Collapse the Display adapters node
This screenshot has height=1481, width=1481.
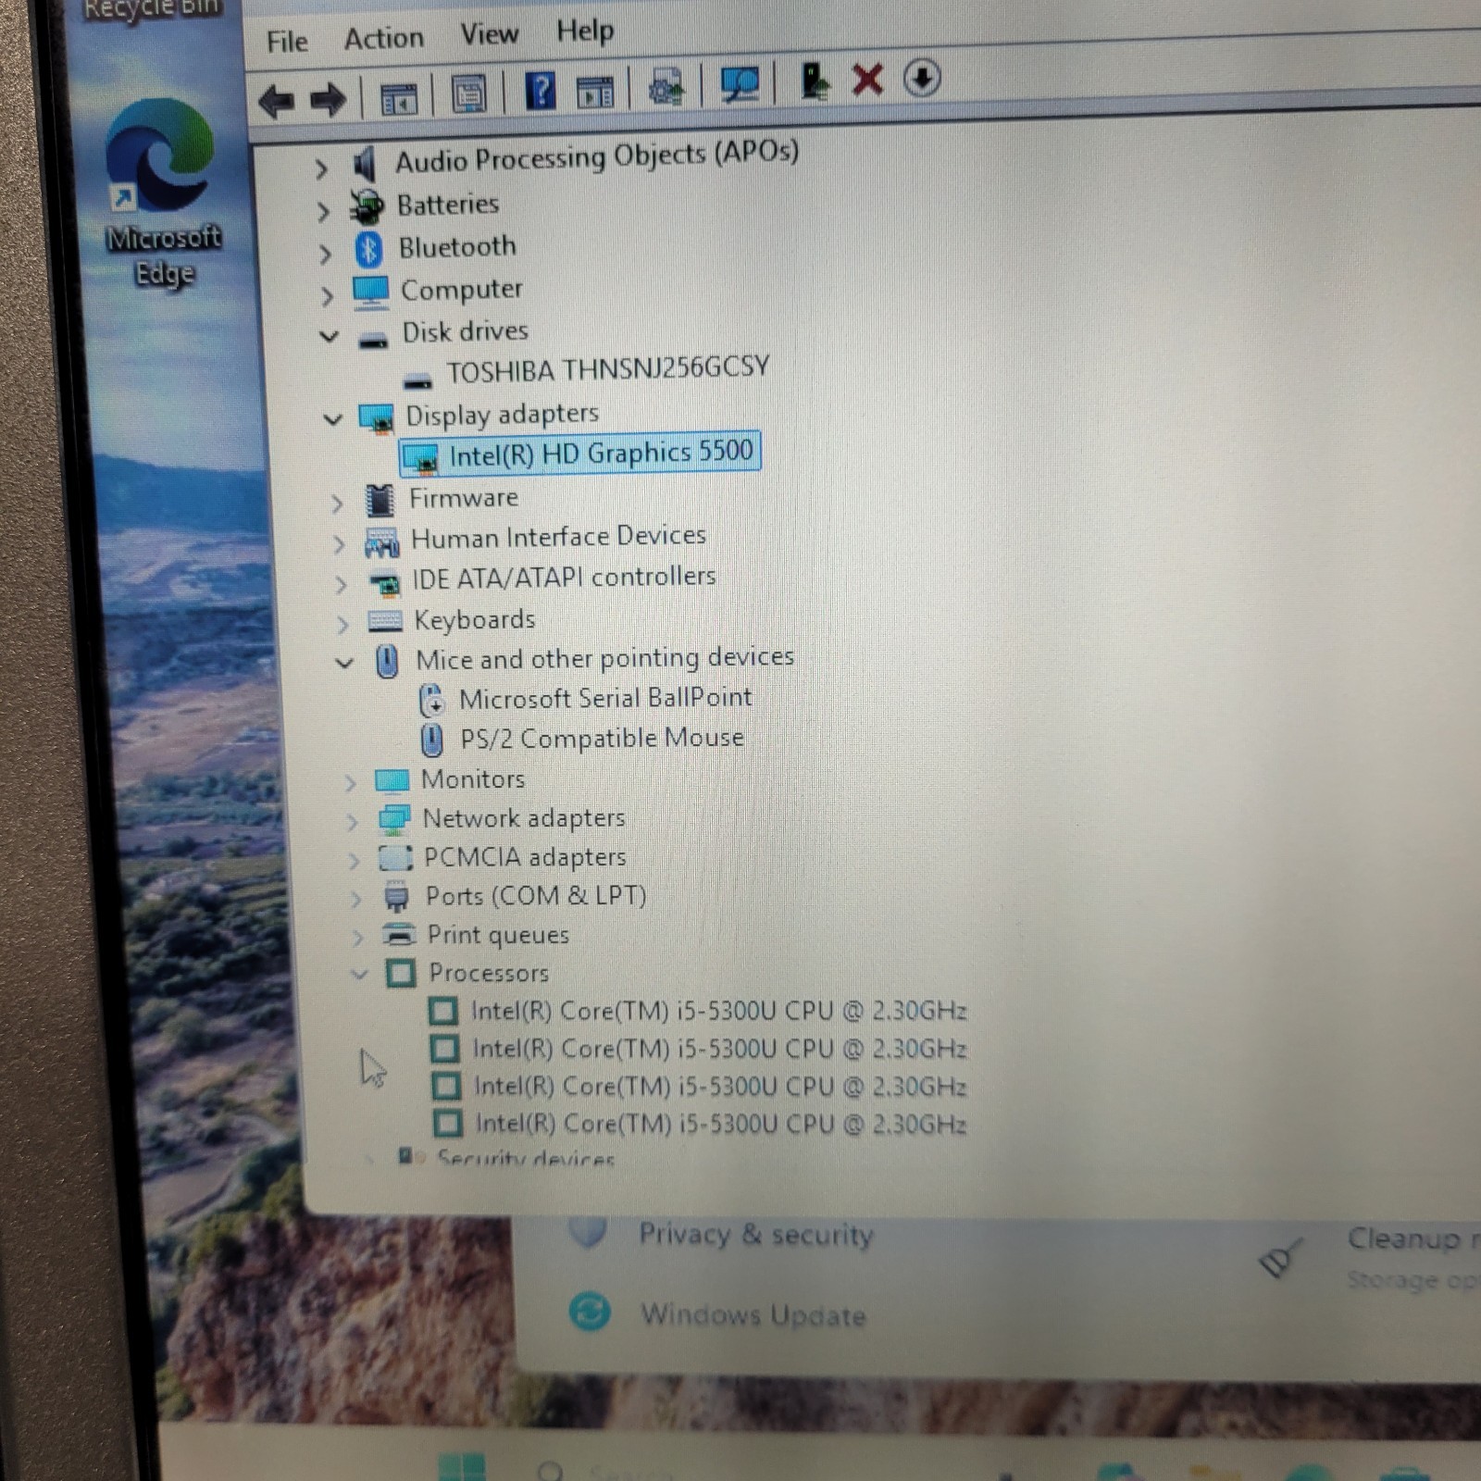tap(332, 419)
